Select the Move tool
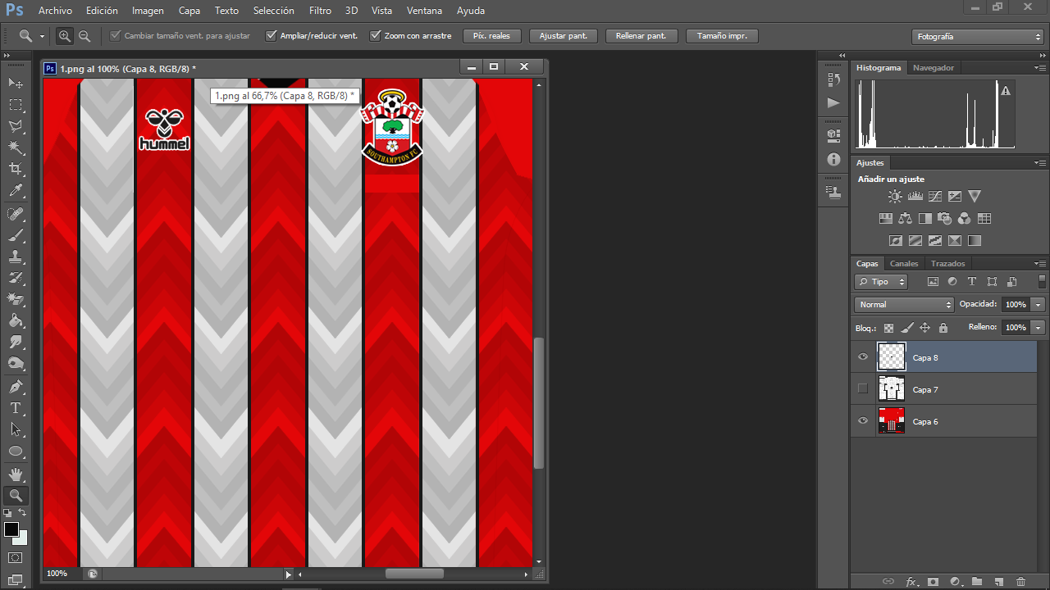 pos(16,84)
